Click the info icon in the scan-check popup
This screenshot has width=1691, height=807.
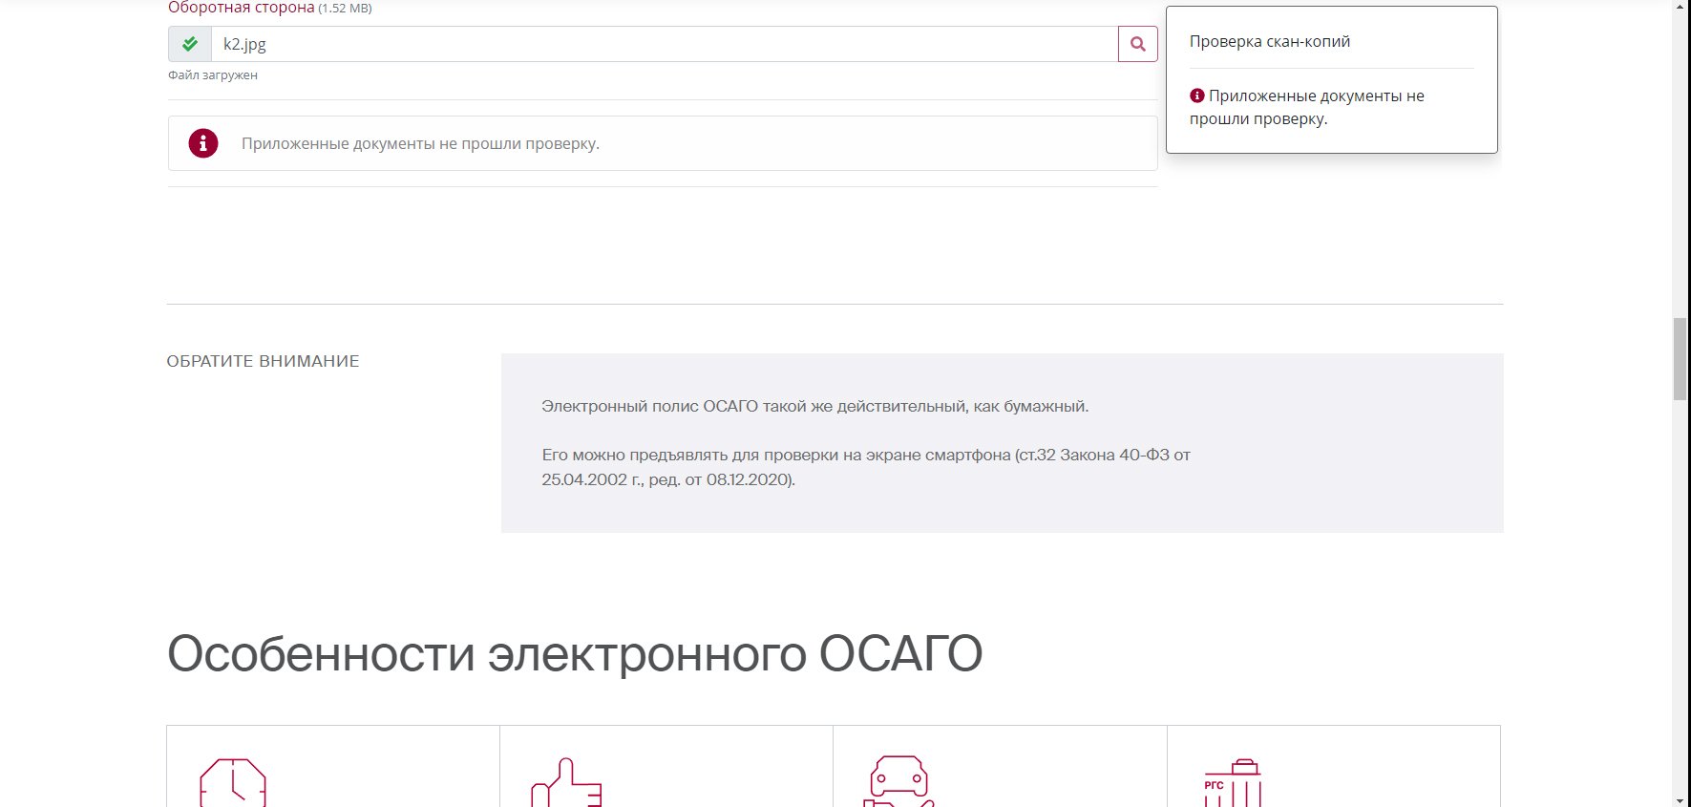click(x=1197, y=96)
